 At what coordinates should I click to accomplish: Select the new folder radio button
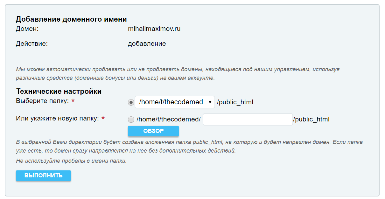131,120
